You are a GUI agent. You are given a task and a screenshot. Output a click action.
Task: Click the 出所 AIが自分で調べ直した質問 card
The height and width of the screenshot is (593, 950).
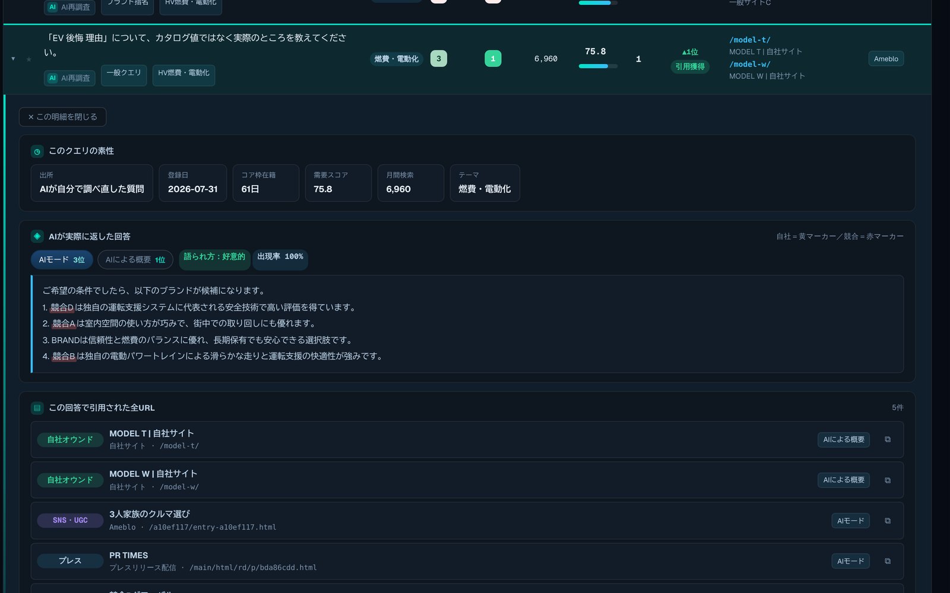[92, 183]
